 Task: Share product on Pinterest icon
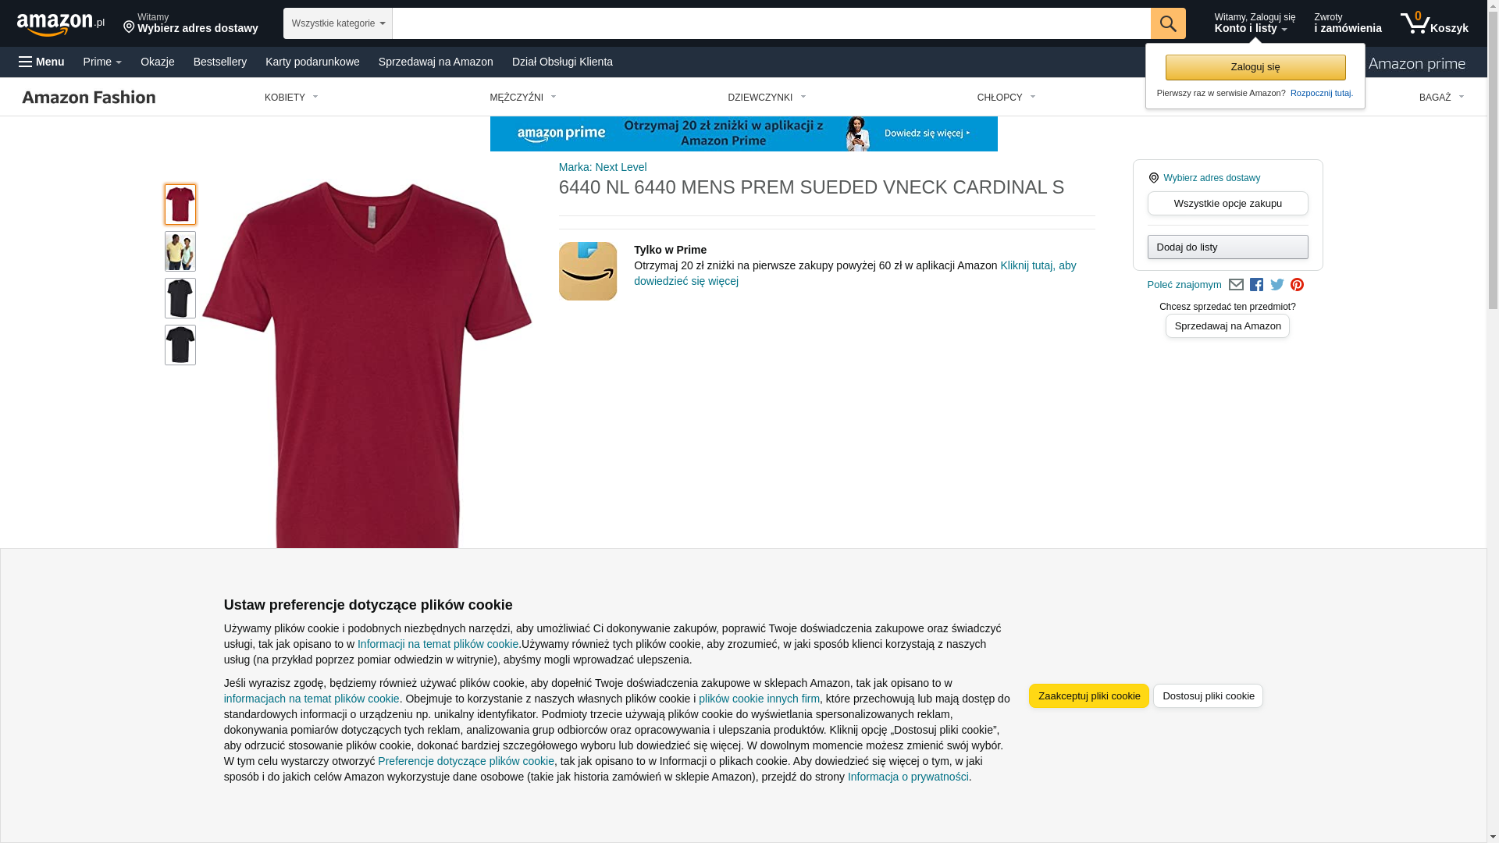click(1296, 285)
